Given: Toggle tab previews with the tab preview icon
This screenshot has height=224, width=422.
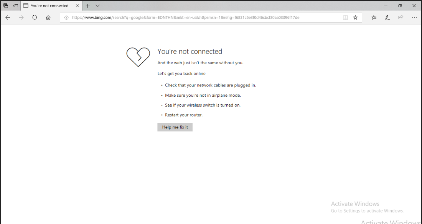Looking at the screenshot, I should [98, 6].
